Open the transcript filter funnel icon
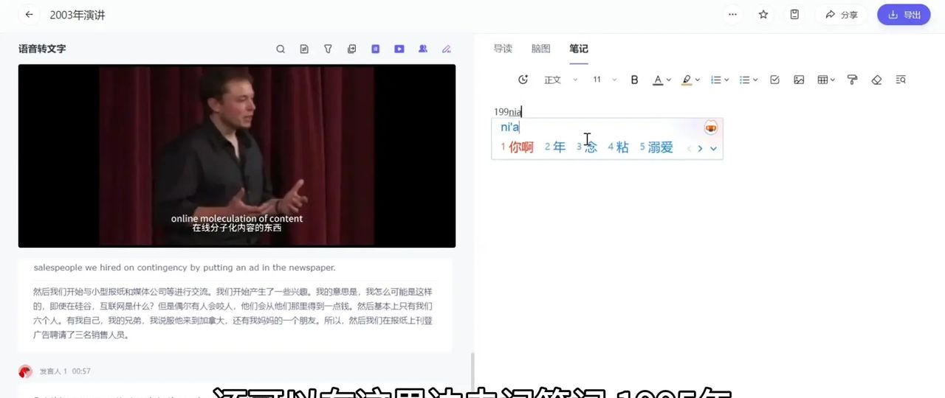945x398 pixels. [x=328, y=49]
